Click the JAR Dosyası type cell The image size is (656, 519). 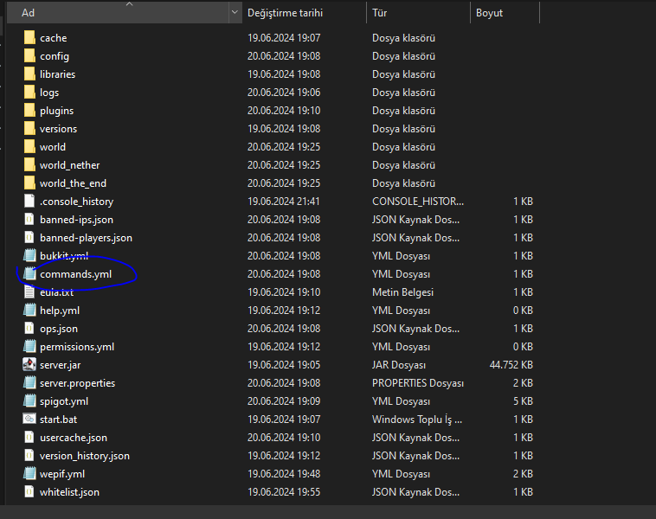399,365
